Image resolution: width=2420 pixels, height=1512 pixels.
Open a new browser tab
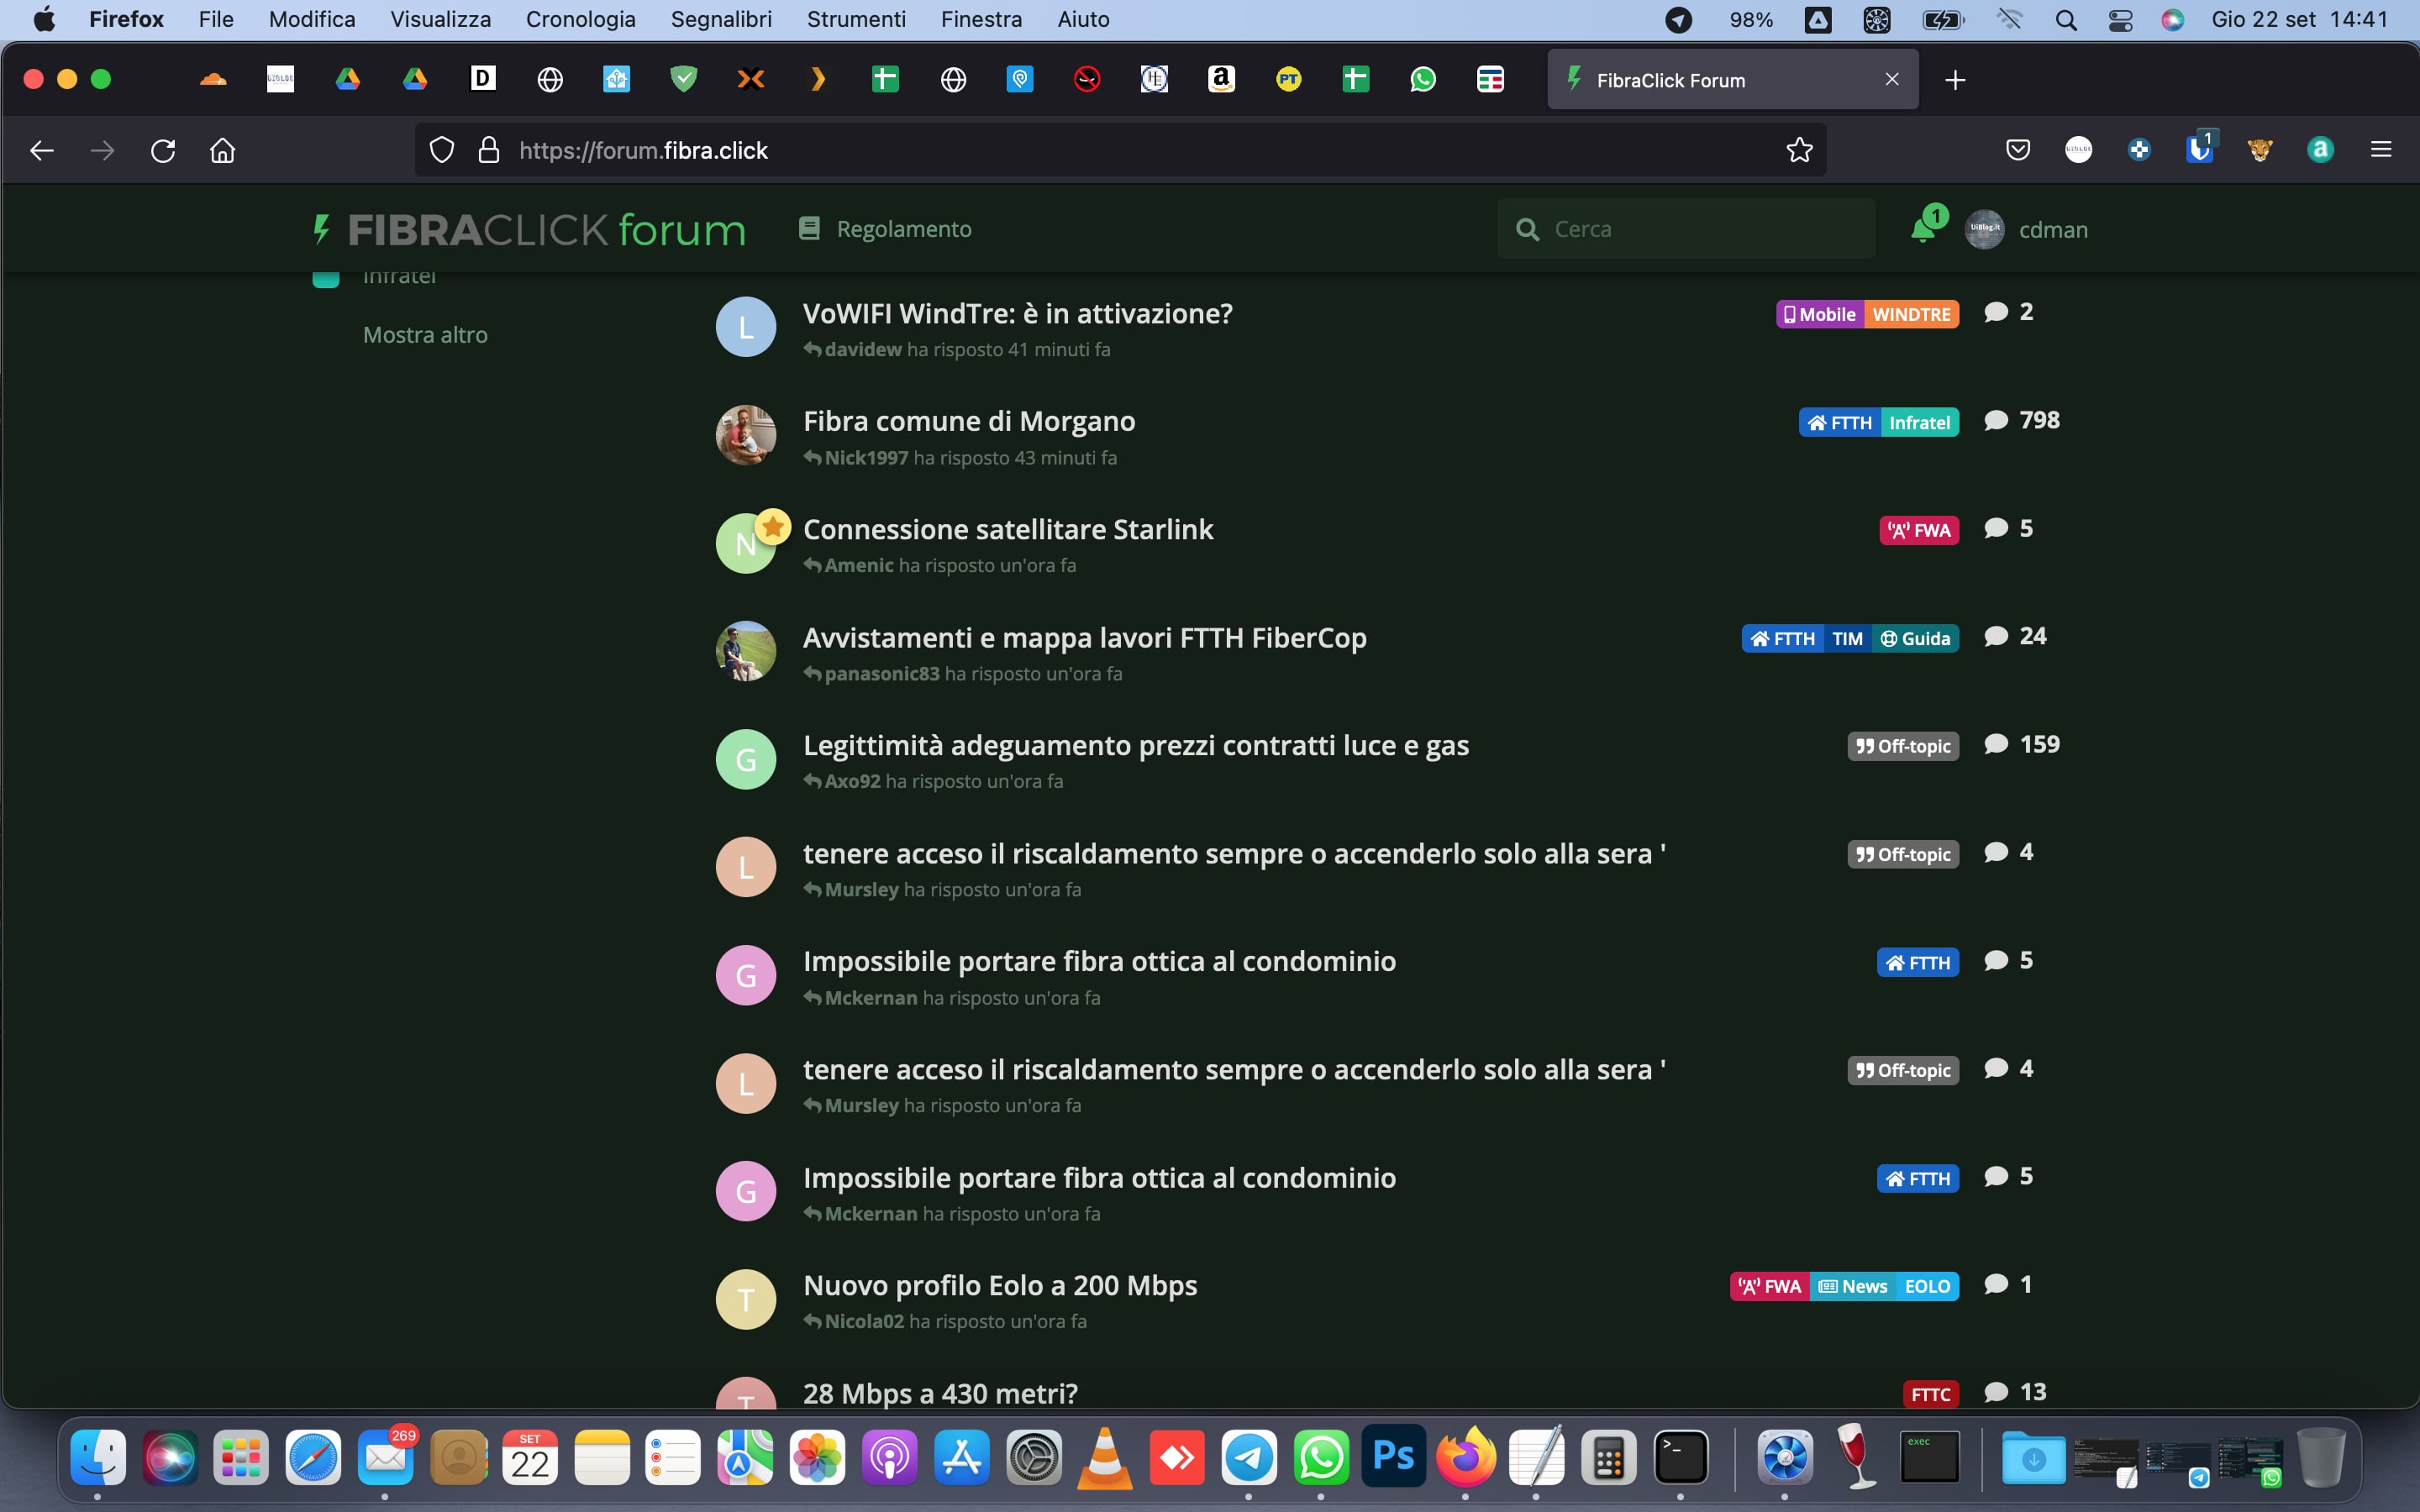coord(1955,79)
